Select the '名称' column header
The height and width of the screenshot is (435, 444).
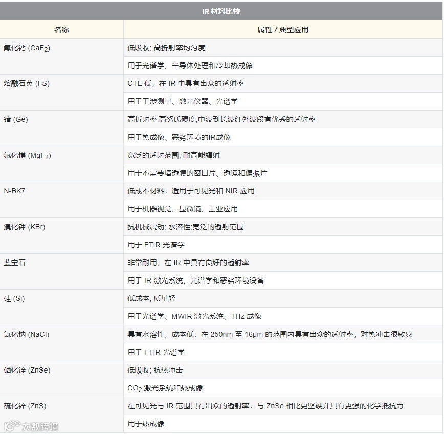(61, 30)
